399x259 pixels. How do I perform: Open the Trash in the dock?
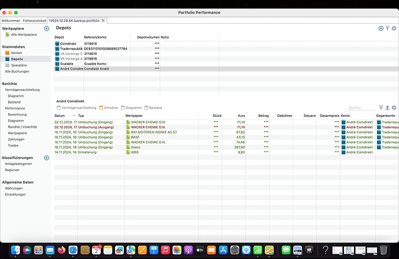pos(383,250)
